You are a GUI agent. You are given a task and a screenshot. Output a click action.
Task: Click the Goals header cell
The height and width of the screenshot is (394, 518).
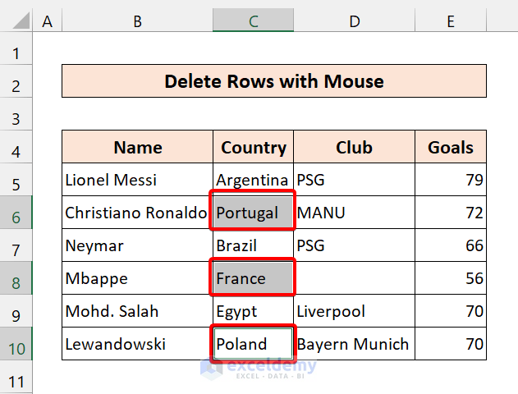[x=451, y=148]
